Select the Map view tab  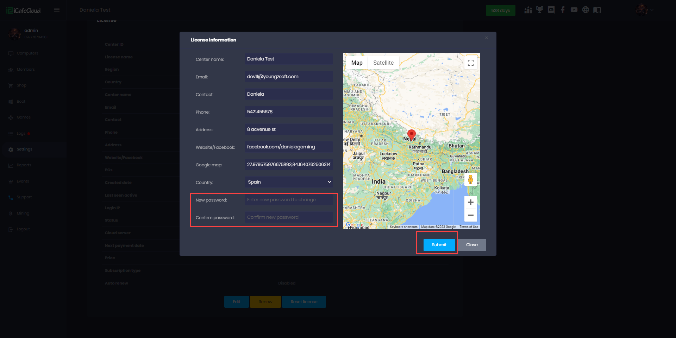pos(357,63)
